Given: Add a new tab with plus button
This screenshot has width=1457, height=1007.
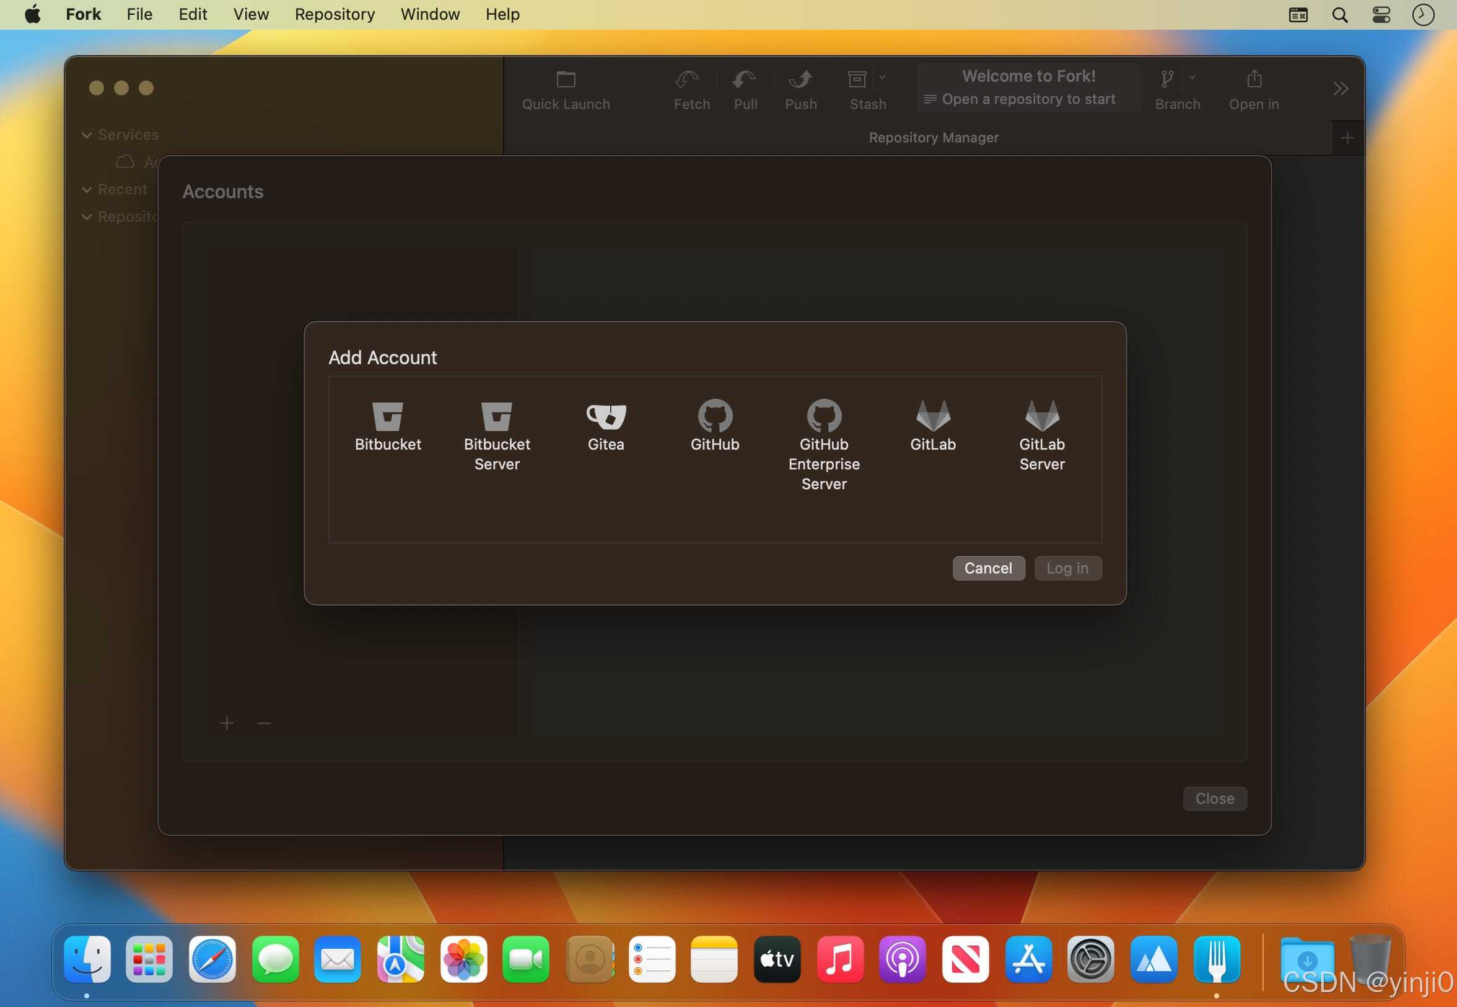Looking at the screenshot, I should pos(1347,137).
